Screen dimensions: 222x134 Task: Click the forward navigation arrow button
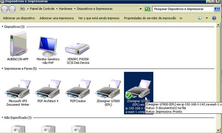click(x=12, y=9)
